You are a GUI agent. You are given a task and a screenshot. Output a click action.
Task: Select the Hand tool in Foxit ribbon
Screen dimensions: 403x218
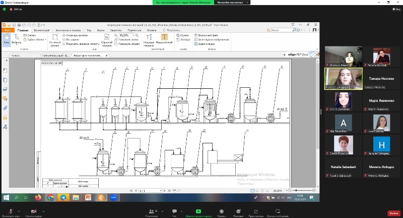(6, 38)
